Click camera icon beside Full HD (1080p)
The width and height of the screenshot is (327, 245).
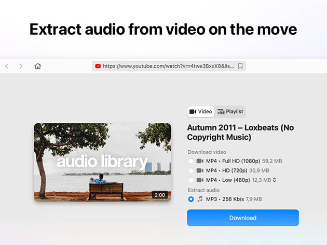(x=200, y=161)
